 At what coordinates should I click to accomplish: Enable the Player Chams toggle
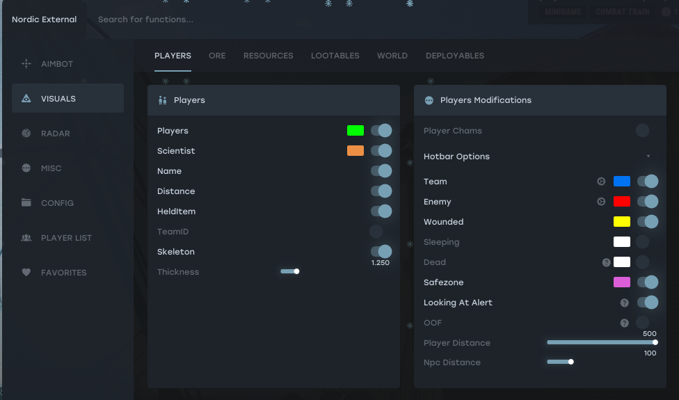(642, 130)
